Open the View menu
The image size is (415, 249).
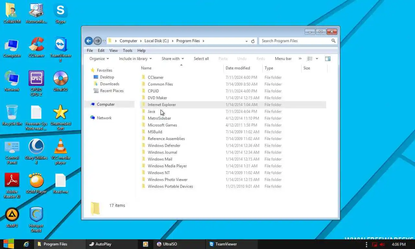click(113, 51)
